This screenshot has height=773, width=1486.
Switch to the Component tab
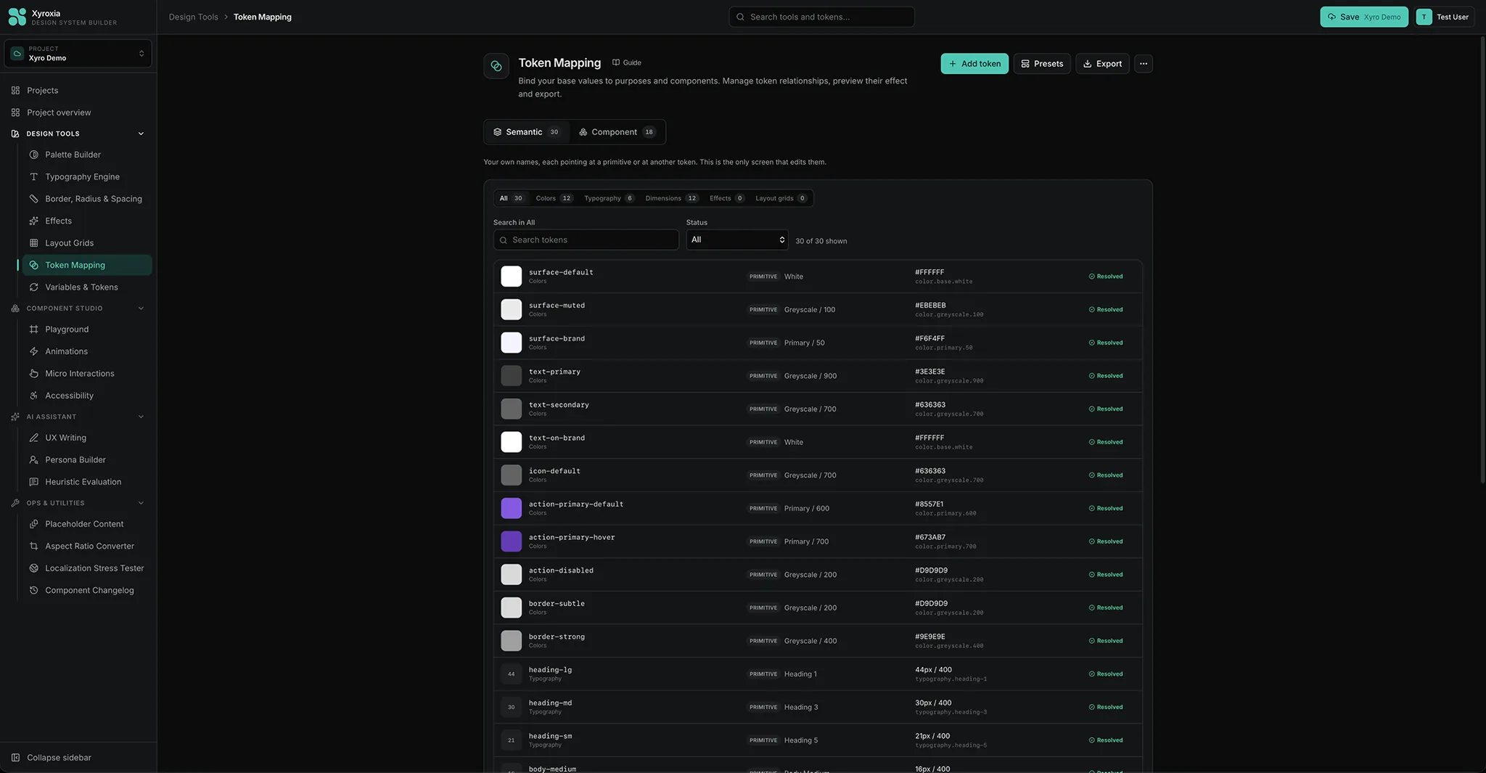point(617,132)
